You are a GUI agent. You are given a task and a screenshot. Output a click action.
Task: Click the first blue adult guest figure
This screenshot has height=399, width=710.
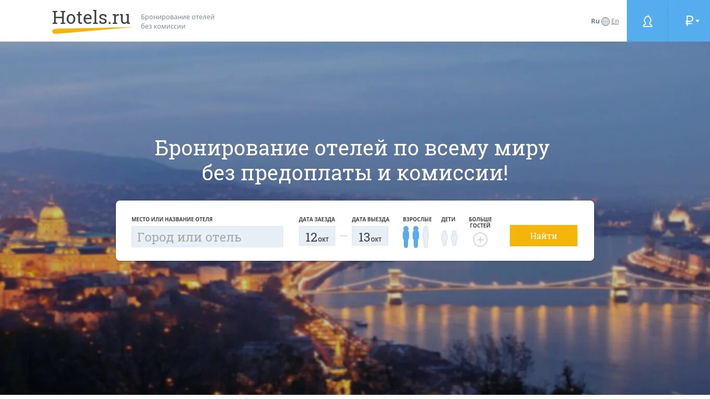click(x=405, y=237)
